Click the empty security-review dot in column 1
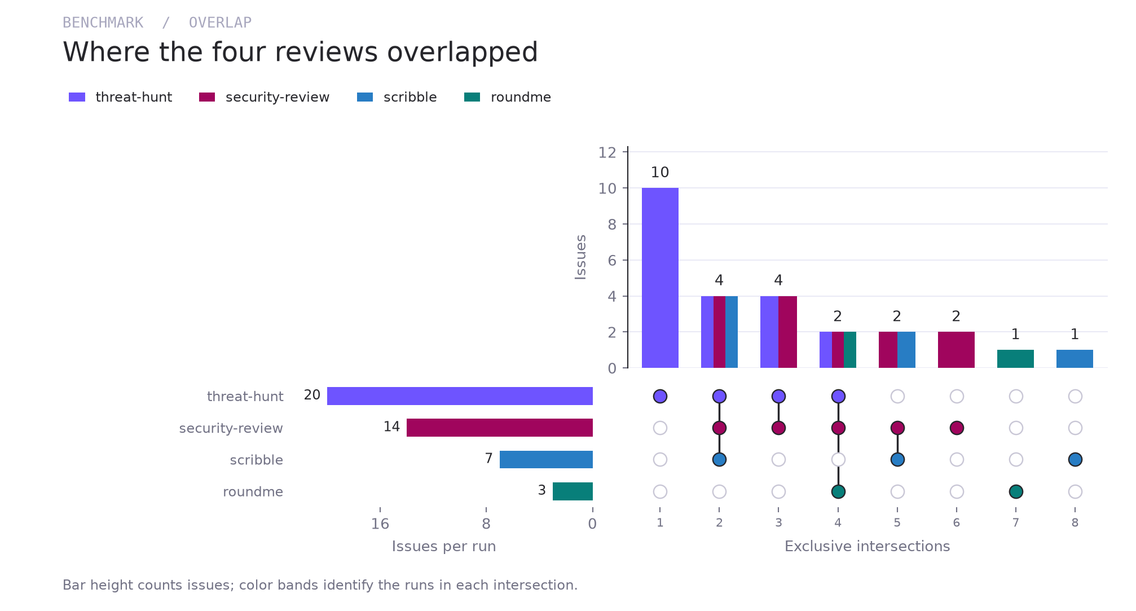The width and height of the screenshot is (1136, 611). [x=660, y=428]
